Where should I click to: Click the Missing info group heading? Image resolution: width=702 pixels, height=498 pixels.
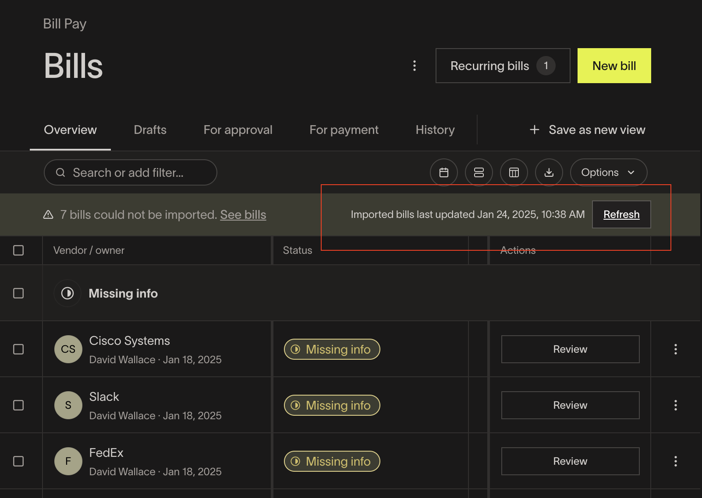(123, 293)
